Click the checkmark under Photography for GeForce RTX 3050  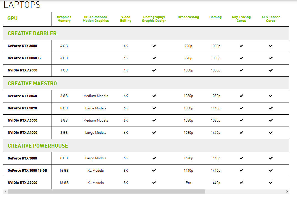[x=154, y=46]
